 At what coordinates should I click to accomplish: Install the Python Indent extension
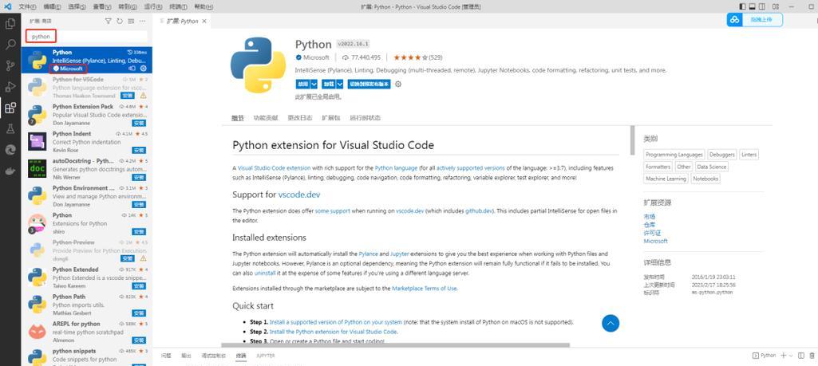coord(139,150)
